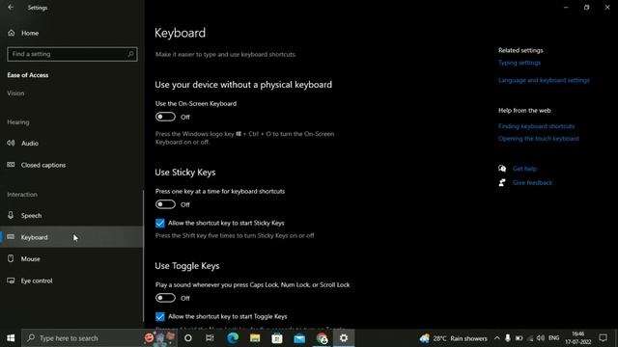Open Google Chrome from taskbar
The image size is (618, 347).
coord(322,338)
